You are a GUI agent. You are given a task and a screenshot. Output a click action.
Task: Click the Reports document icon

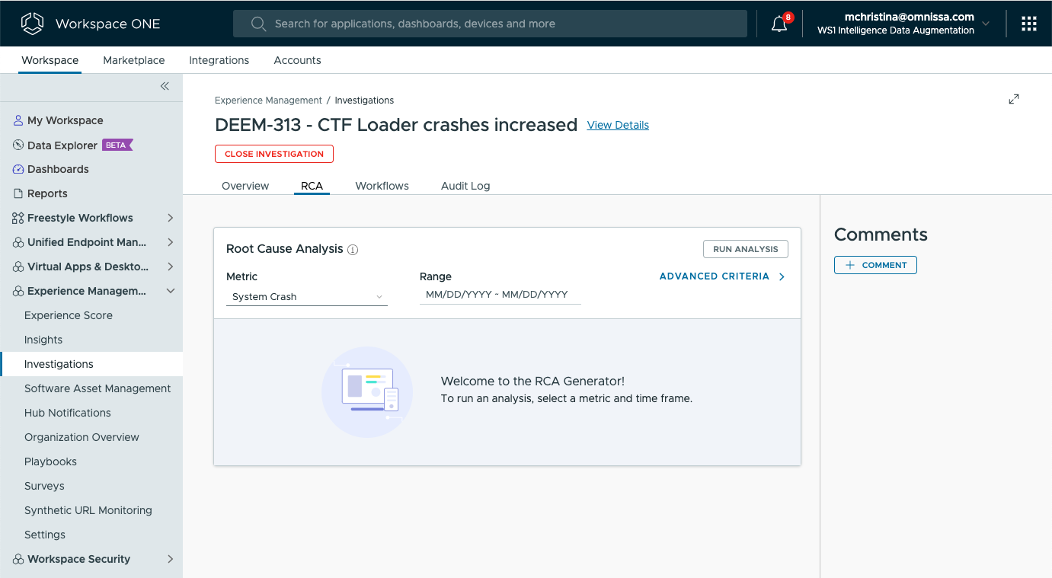pos(18,193)
